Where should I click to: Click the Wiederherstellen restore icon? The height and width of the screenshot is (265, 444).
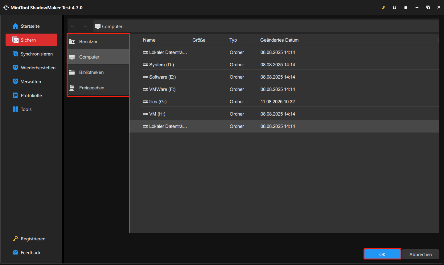[15, 67]
